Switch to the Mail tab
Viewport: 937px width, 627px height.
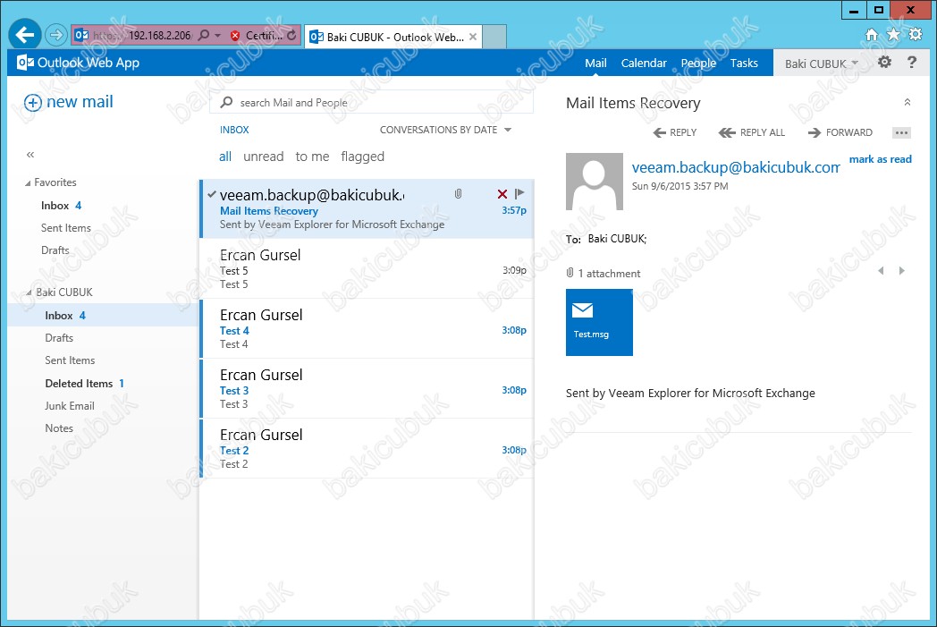(x=595, y=63)
